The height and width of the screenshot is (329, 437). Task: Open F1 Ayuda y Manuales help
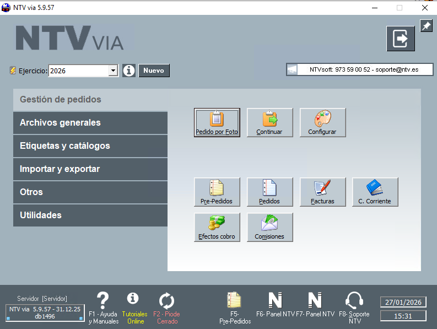tap(103, 308)
